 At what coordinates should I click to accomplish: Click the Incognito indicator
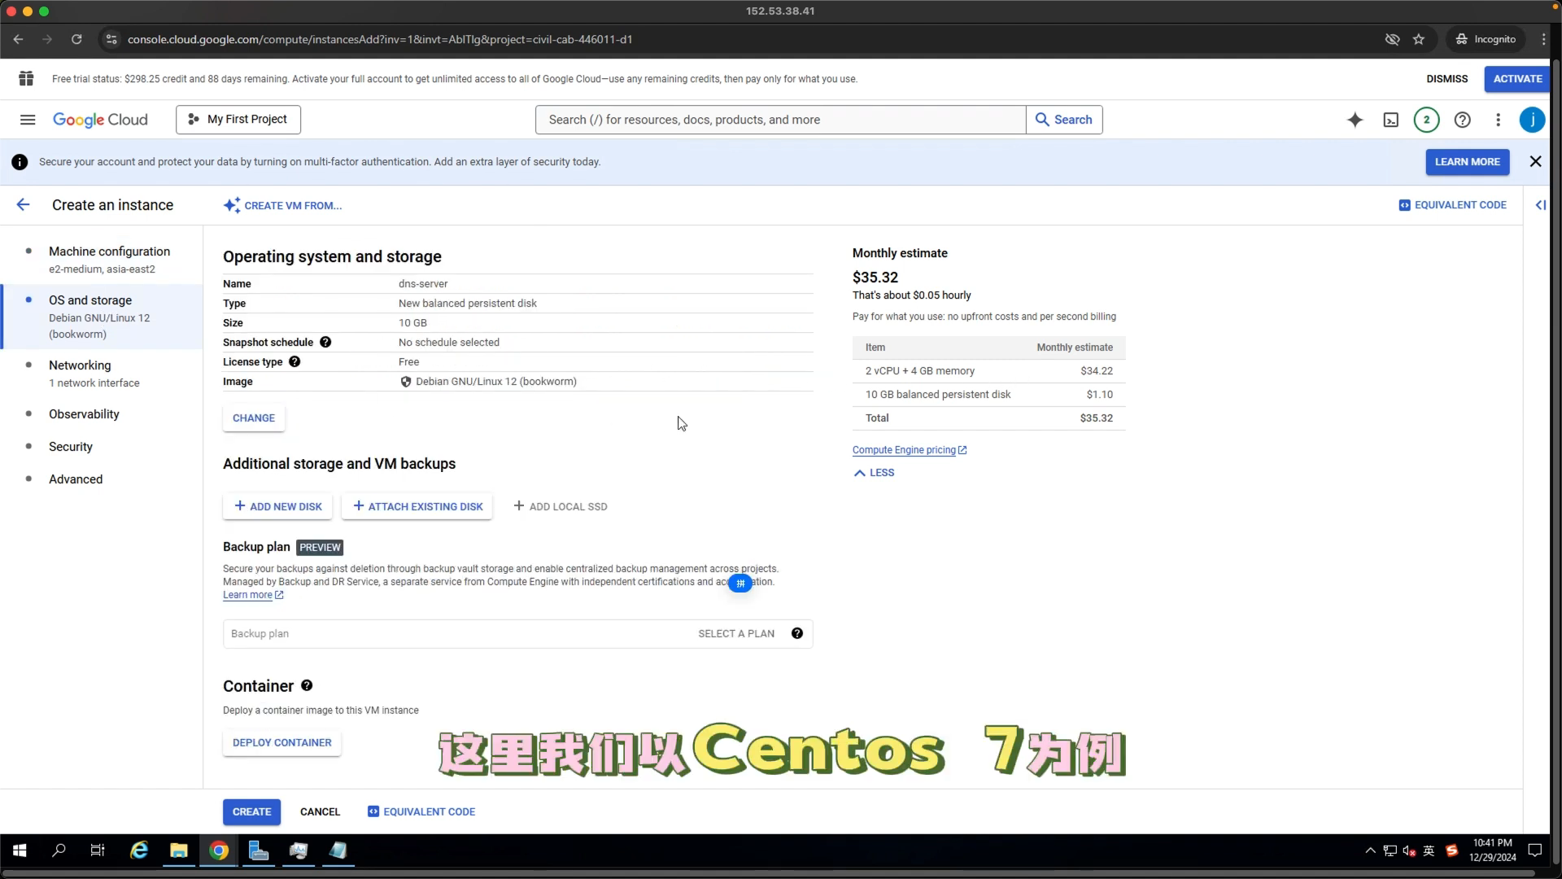1486,39
